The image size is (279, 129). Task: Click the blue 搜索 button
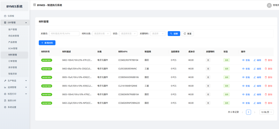(174, 34)
